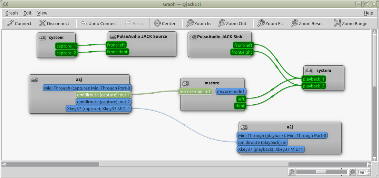Select Source front-left input port
This screenshot has width=379, height=178.
click(x=116, y=45)
